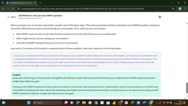Open the notifications badge

(184, 103)
